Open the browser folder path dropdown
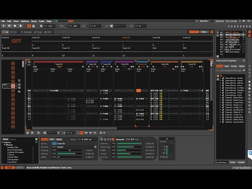 pyautogui.click(x=244, y=70)
